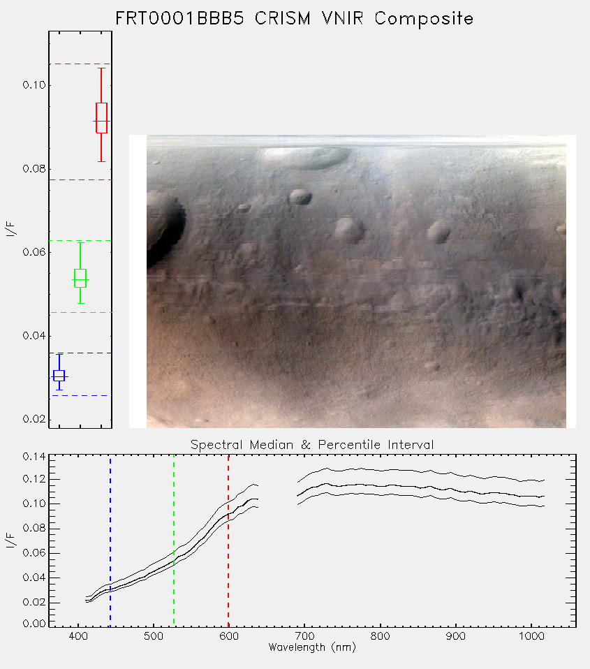Click the blue dashed line at 440 nm
The image size is (590, 669).
click(x=110, y=541)
